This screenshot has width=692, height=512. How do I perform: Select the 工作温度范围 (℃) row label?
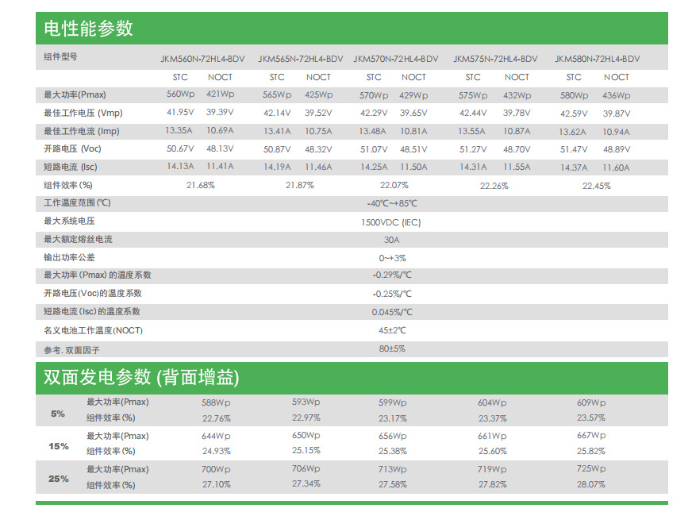(x=77, y=203)
